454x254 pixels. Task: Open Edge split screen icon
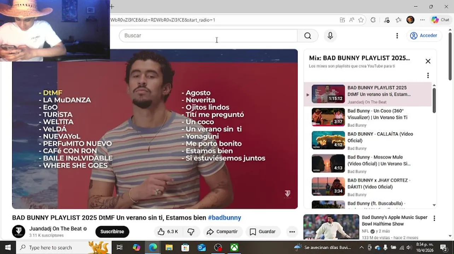click(x=342, y=20)
